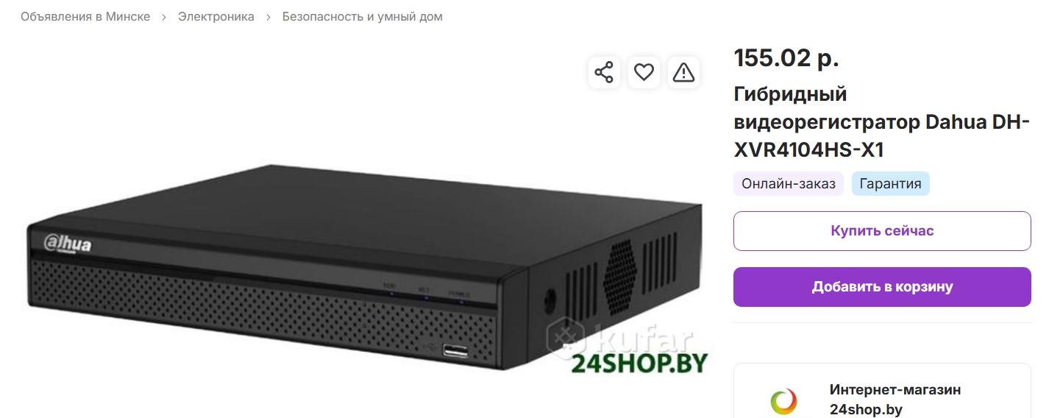Click the chevron after Электроника breadcrumb
This screenshot has height=418, width=1049.
click(x=269, y=17)
